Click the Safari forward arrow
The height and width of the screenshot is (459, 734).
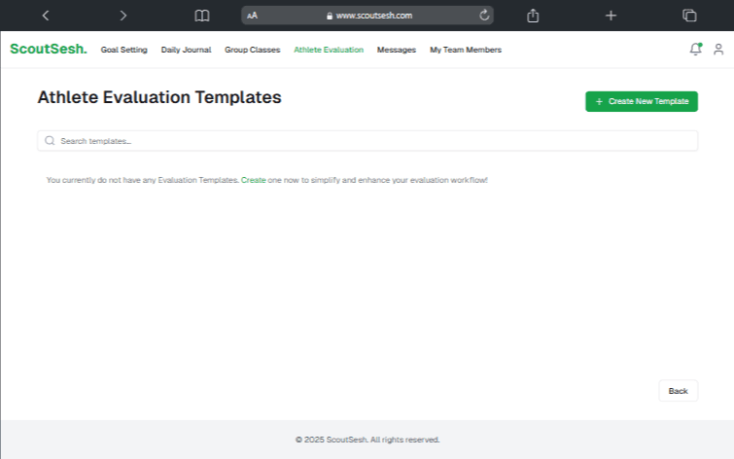(x=122, y=16)
